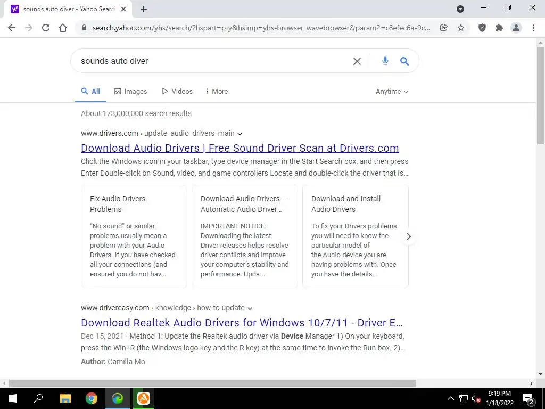Switch to Images results tab
Image resolution: width=545 pixels, height=409 pixels.
point(130,92)
